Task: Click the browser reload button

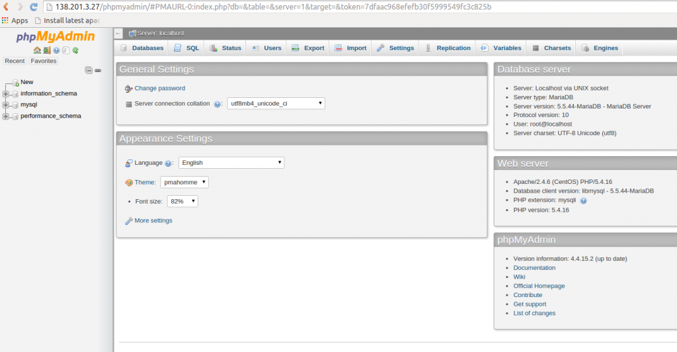Action: [x=33, y=7]
